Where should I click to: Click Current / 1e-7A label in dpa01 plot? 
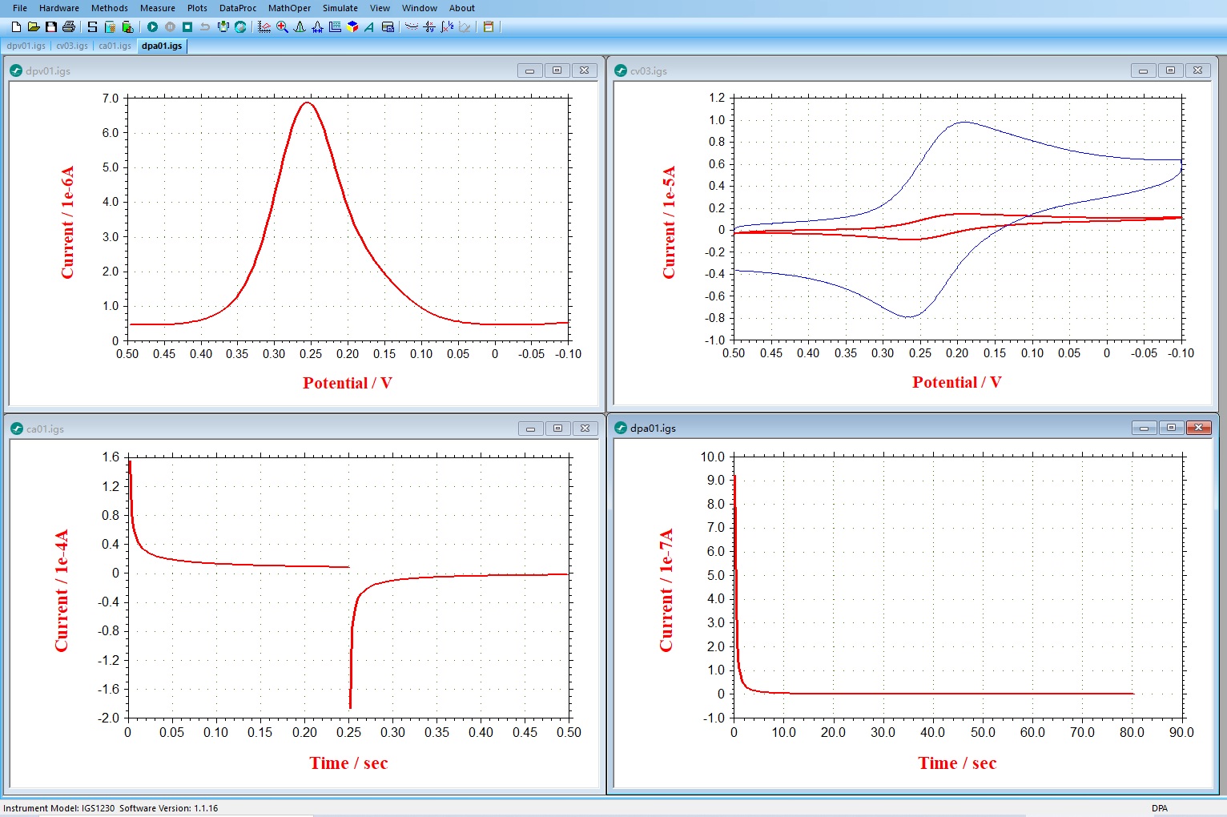click(x=666, y=590)
